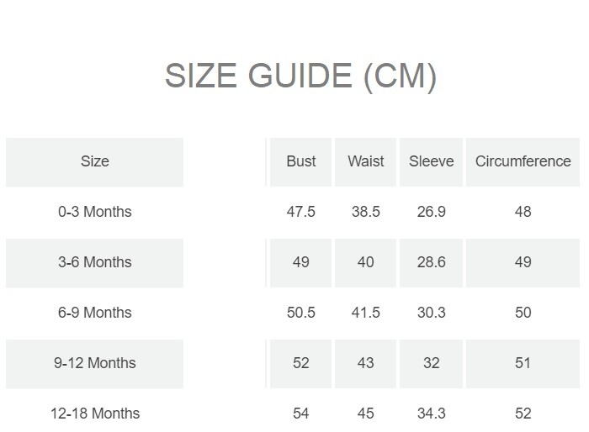This screenshot has width=589, height=432.
Task: Select the Size column header
Action: coord(95,161)
